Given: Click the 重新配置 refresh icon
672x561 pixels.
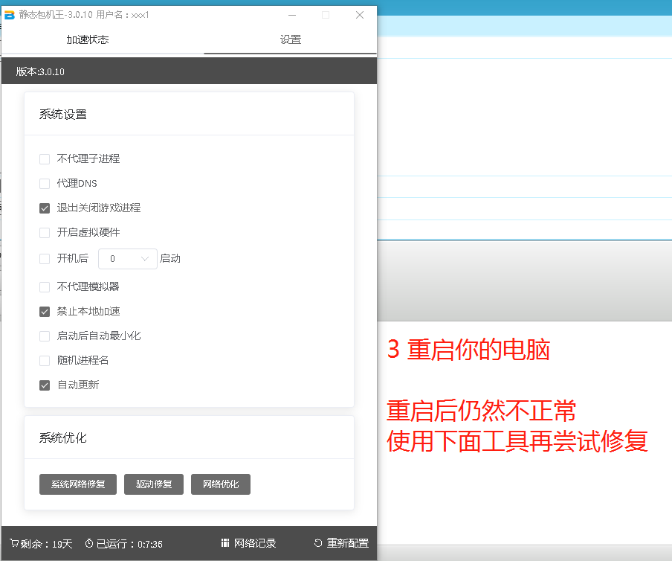Looking at the screenshot, I should point(318,543).
